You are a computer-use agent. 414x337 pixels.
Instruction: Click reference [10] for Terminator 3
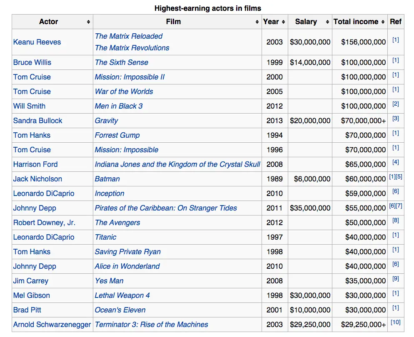coord(395,322)
